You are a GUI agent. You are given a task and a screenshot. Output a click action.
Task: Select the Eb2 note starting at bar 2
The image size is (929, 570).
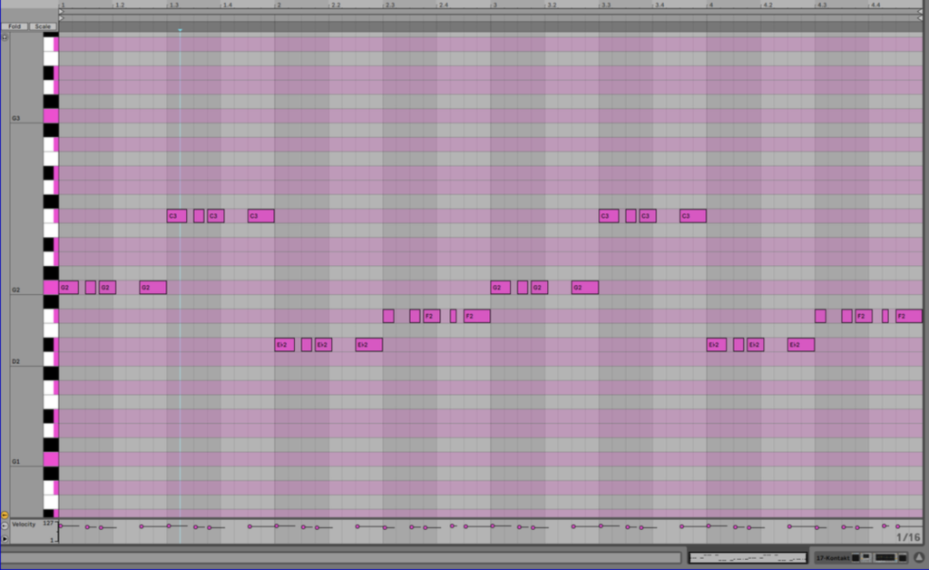(284, 344)
